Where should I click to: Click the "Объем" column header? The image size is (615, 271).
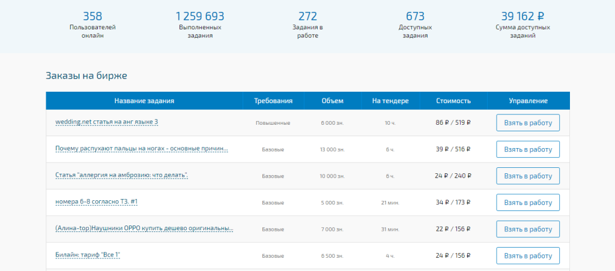[x=332, y=101]
